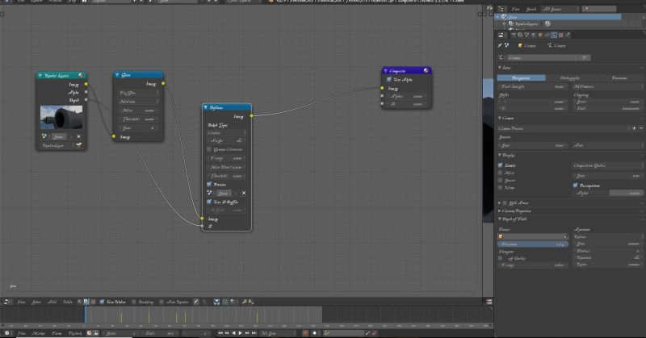
Task: Select the Orthographic lens type
Action: click(570, 77)
